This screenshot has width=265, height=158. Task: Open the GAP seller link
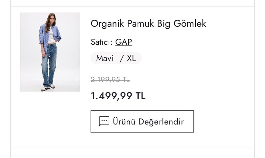[x=124, y=42]
